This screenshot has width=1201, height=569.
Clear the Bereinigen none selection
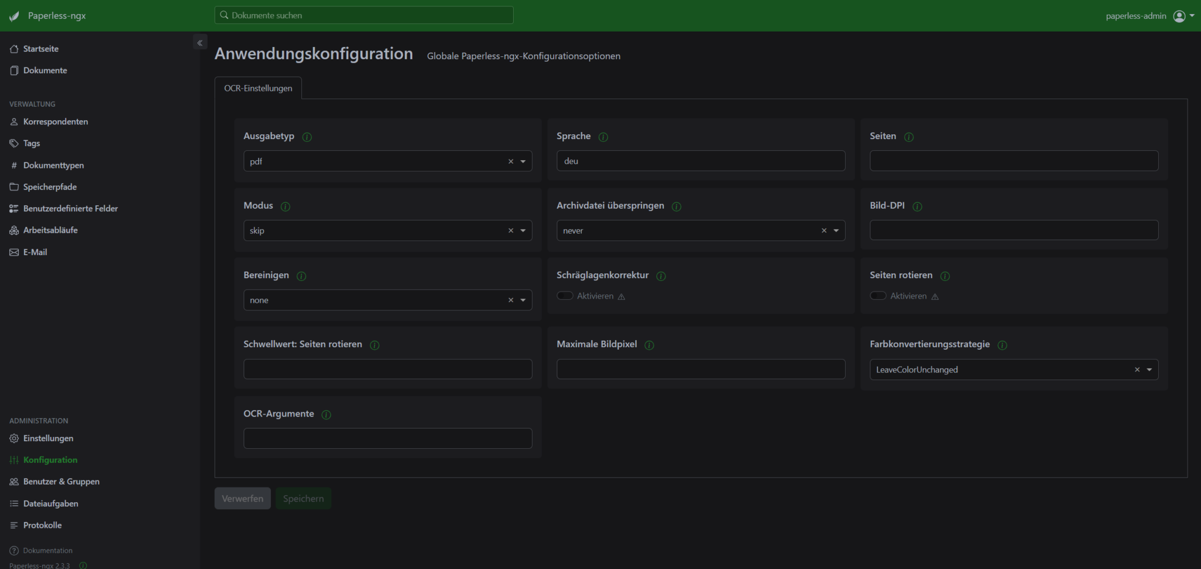(x=511, y=300)
